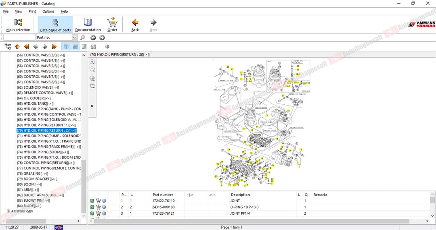Select (64) OIL COOLER tree entry
Screen dimensions: 436x230
[x=34, y=98]
